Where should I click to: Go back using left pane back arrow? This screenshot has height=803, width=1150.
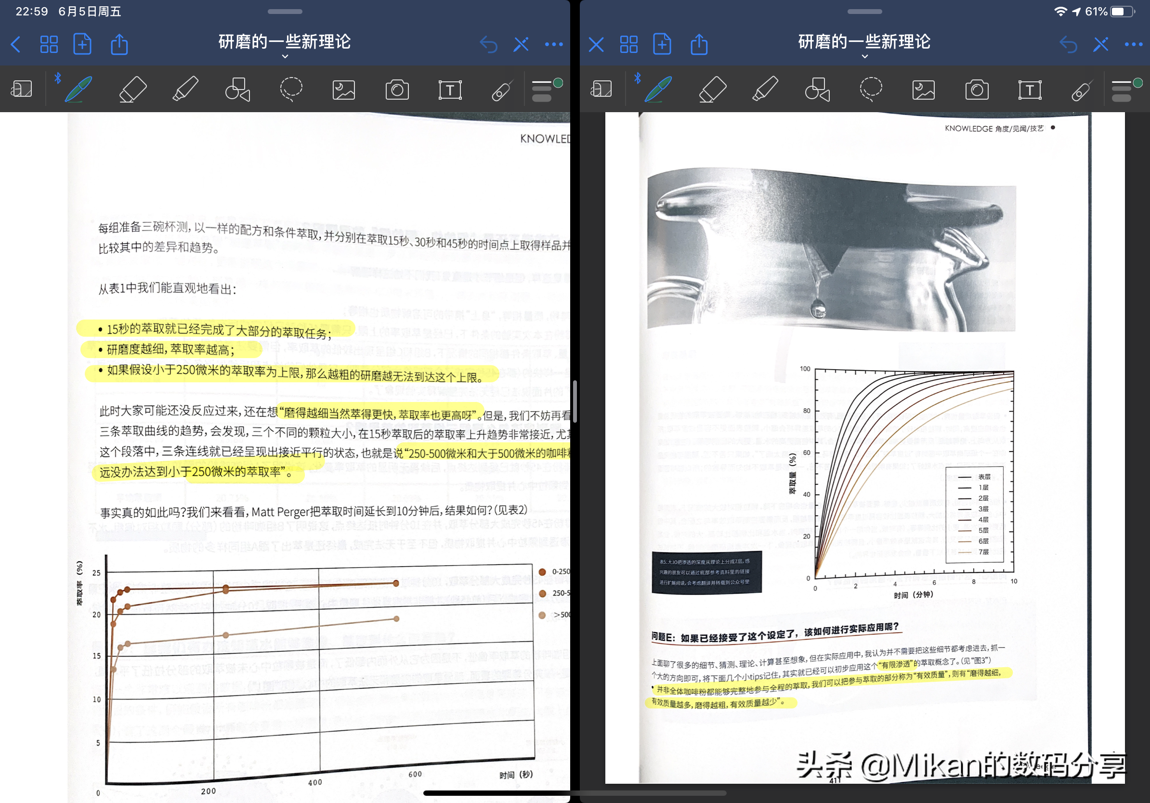(16, 45)
